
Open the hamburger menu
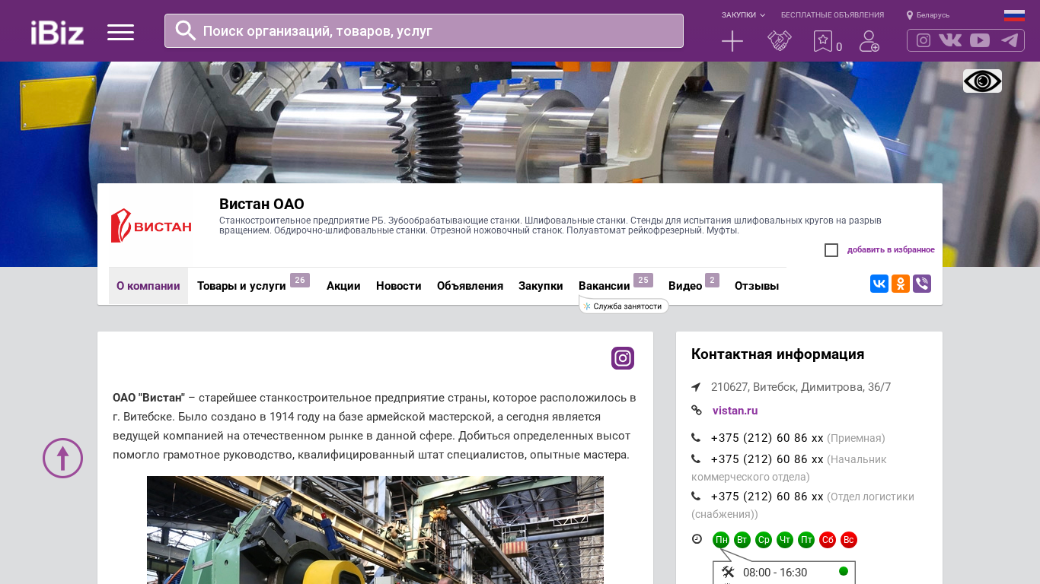(x=120, y=32)
